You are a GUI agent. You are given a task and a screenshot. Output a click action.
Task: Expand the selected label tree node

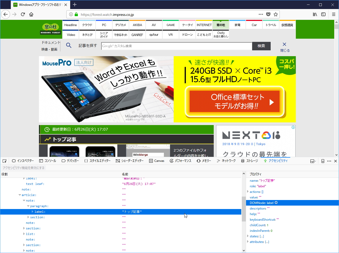32,211
